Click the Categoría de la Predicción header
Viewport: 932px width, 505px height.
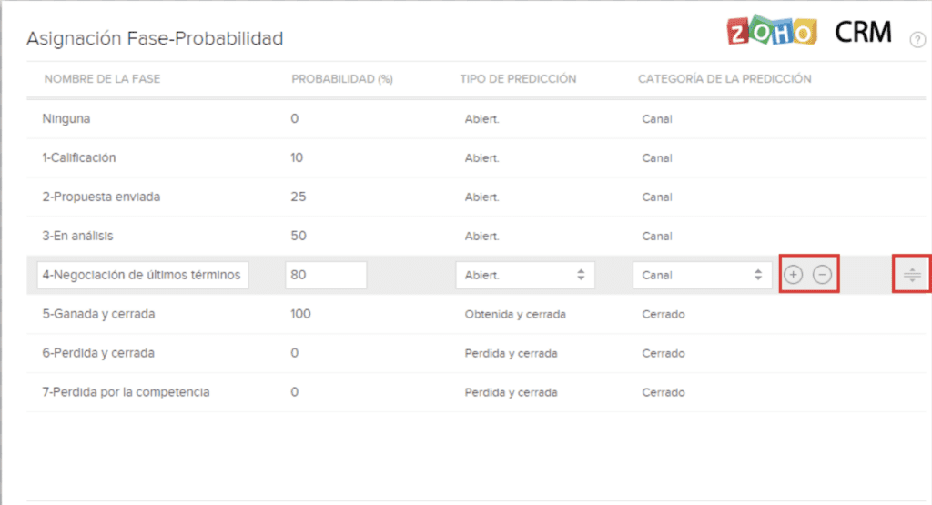point(724,79)
